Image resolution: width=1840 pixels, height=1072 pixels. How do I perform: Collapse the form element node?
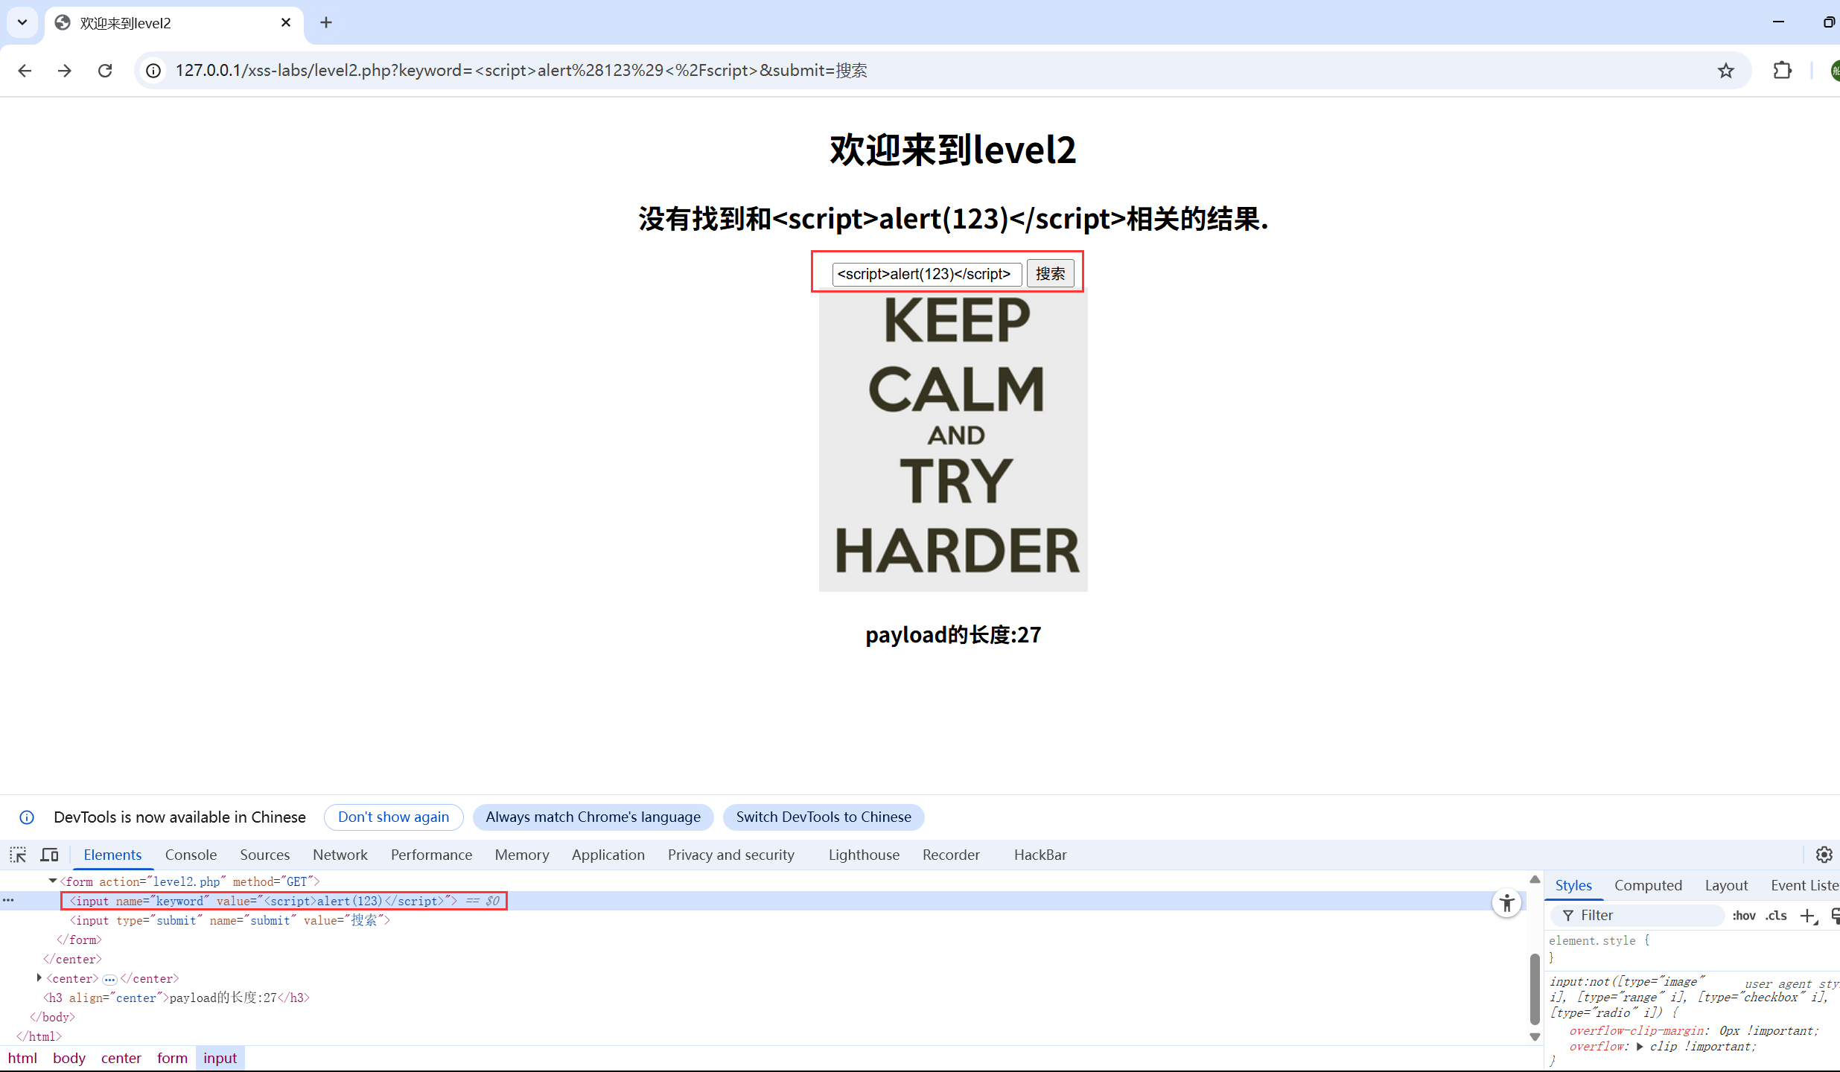pyautogui.click(x=52, y=881)
